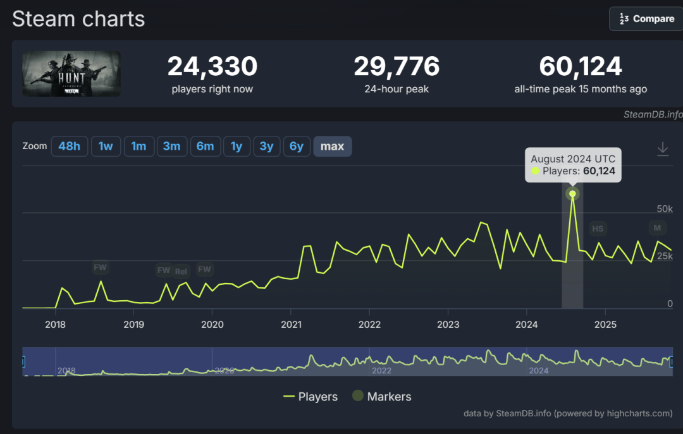Open the Hunt game thumbnail image

71,74
